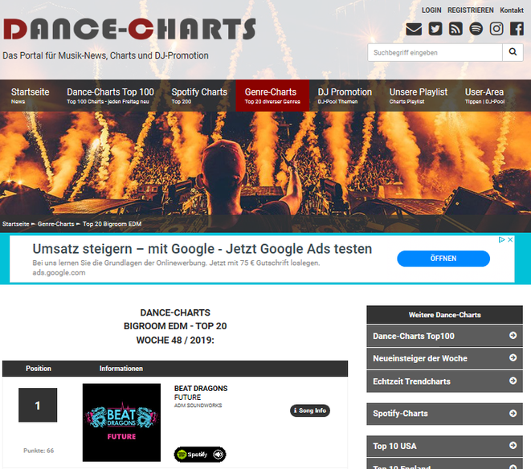
Task: Click the Dance-Charts site logo
Action: [x=129, y=29]
